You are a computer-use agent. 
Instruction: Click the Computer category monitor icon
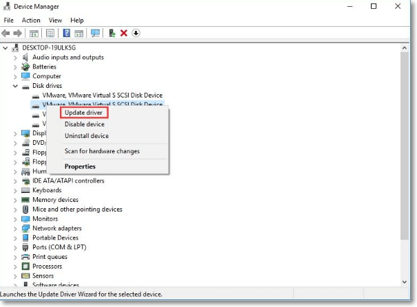pos(25,76)
